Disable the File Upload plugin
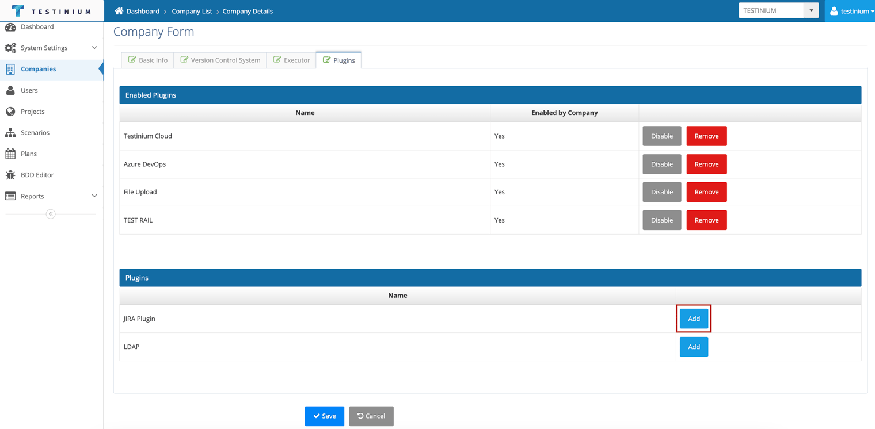The image size is (875, 429). pos(662,192)
